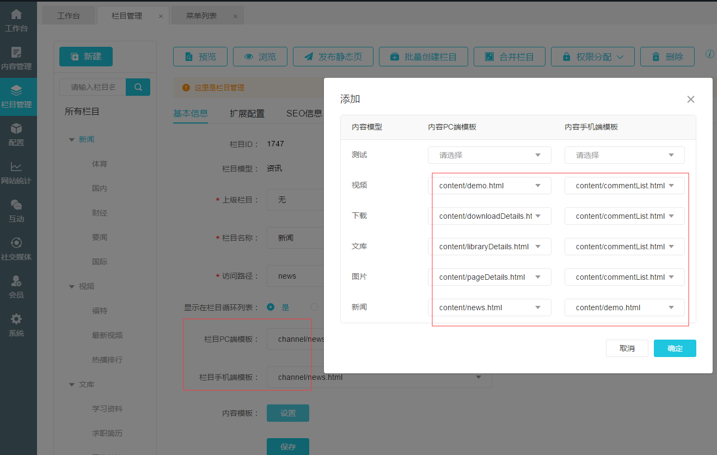This screenshot has width=717, height=455.
Task: Click the 请输入栏目名 search input field
Action: click(93, 87)
